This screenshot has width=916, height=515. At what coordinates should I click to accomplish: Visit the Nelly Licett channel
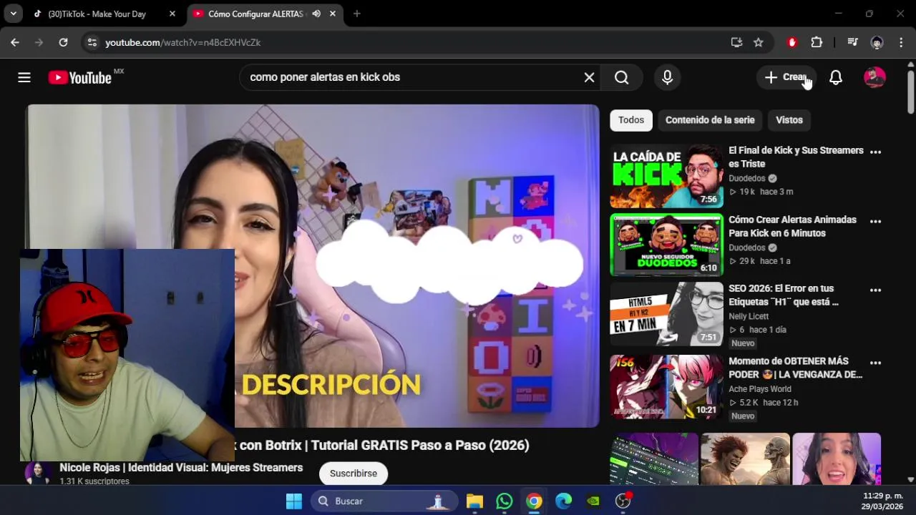749,316
